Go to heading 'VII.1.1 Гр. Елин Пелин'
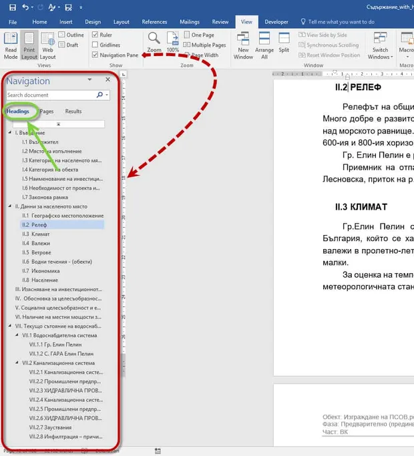This screenshot has height=456, width=414. point(55,345)
